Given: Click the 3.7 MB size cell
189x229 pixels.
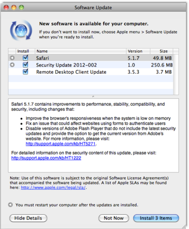Looking at the screenshot, I should (164, 72).
